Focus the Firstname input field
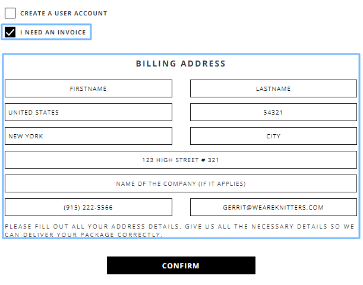The height and width of the screenshot is (285, 363). [x=89, y=88]
